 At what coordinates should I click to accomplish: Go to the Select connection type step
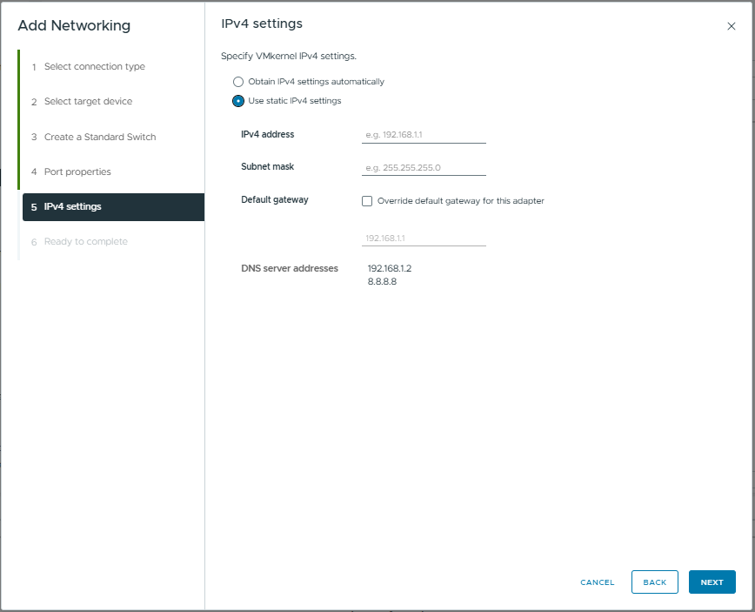click(x=94, y=66)
